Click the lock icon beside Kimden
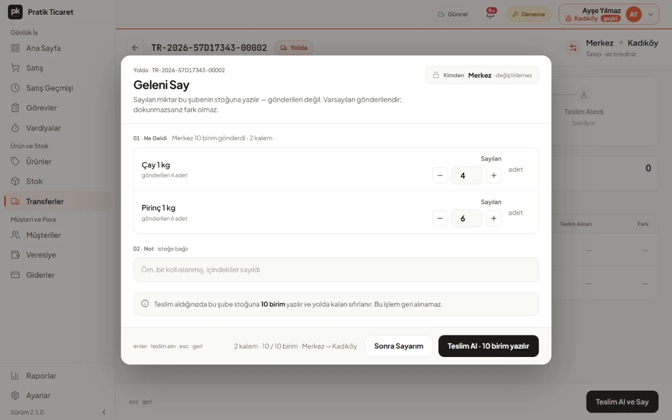The height and width of the screenshot is (420, 672). tap(436, 75)
